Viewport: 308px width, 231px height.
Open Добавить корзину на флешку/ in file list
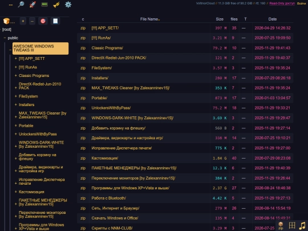pos(119,128)
